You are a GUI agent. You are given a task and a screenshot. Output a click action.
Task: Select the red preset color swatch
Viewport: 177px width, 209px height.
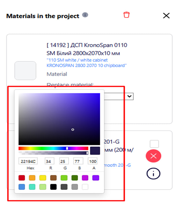click(22, 178)
